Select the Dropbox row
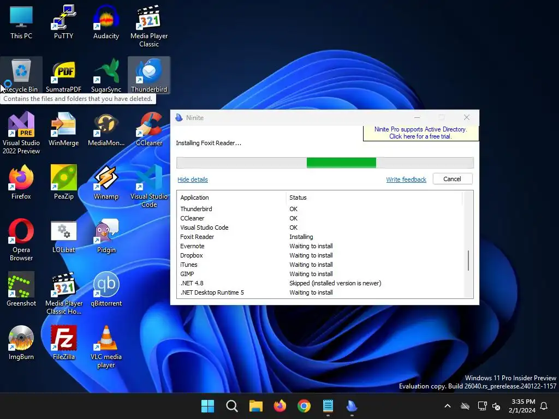Image resolution: width=559 pixels, height=419 pixels. click(321, 255)
